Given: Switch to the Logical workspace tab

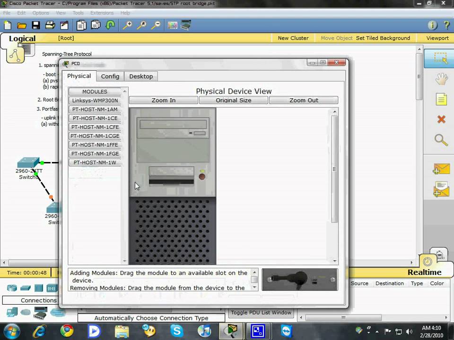Looking at the screenshot, I should pyautogui.click(x=22, y=38).
